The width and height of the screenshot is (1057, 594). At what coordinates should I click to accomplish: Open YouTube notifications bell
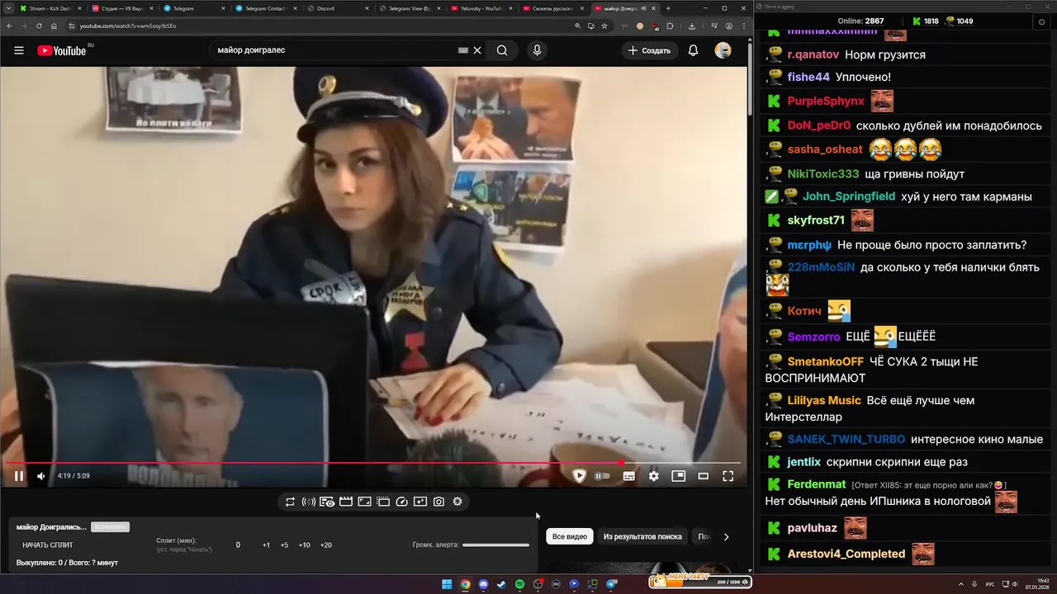[x=694, y=50]
